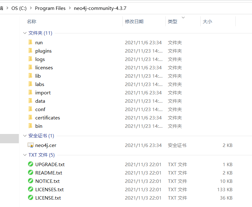The height and width of the screenshot is (207, 252).
Task: Select the lib folder name
Action: 38,76
